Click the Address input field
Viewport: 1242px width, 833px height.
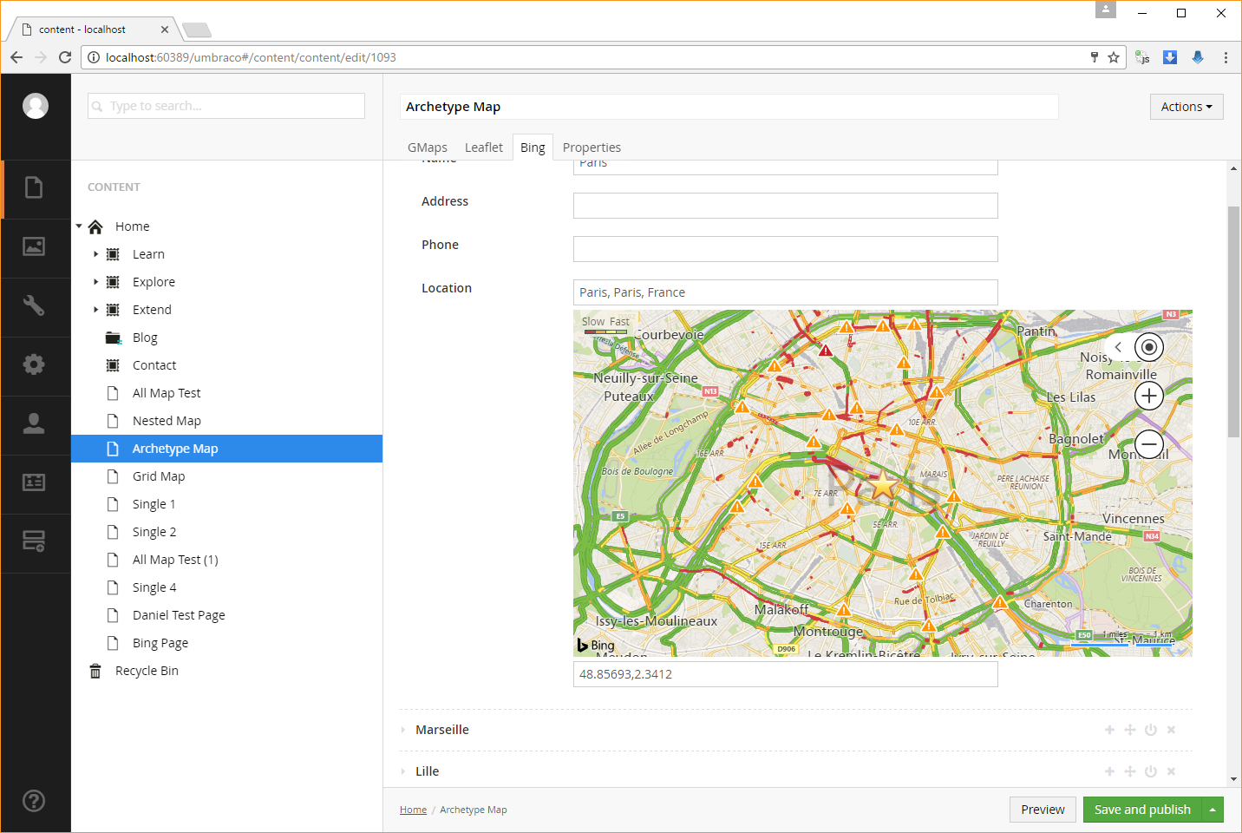[786, 206]
